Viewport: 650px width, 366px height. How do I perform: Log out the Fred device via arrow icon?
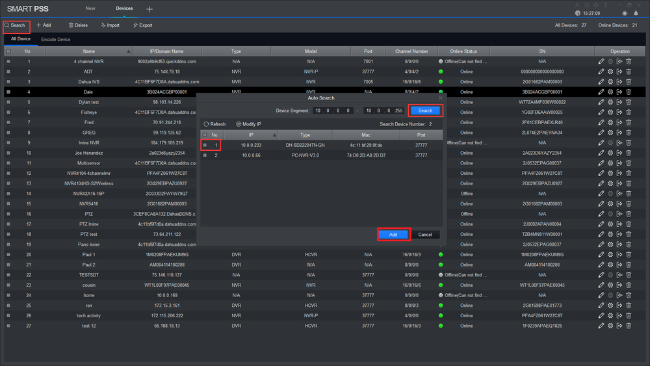coord(619,122)
